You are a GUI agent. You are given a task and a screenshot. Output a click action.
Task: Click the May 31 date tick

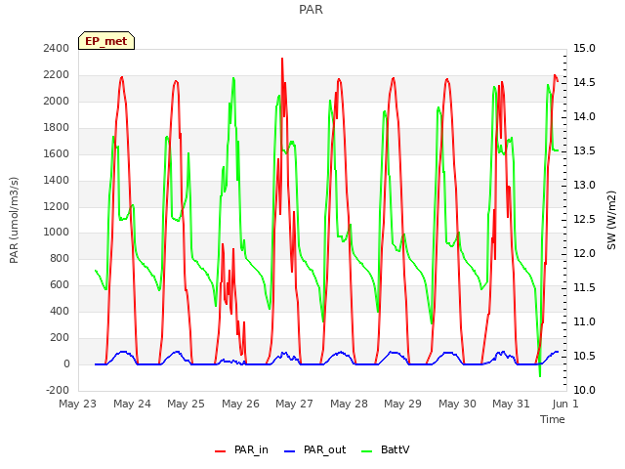coord(511,404)
